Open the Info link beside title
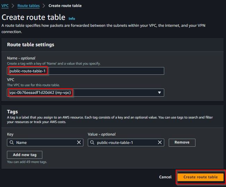The height and width of the screenshot is (187, 226). (72, 19)
